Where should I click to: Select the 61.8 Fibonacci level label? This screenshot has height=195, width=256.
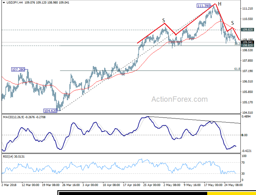click(x=237, y=69)
